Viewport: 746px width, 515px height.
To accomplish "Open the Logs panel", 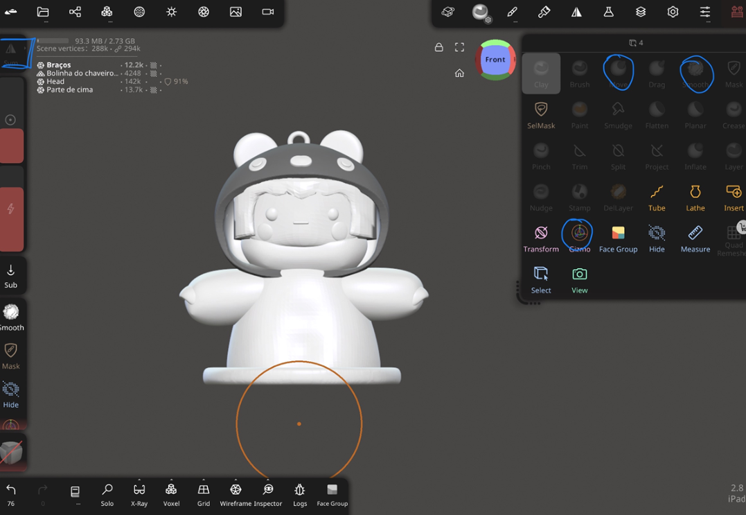I will click(300, 495).
